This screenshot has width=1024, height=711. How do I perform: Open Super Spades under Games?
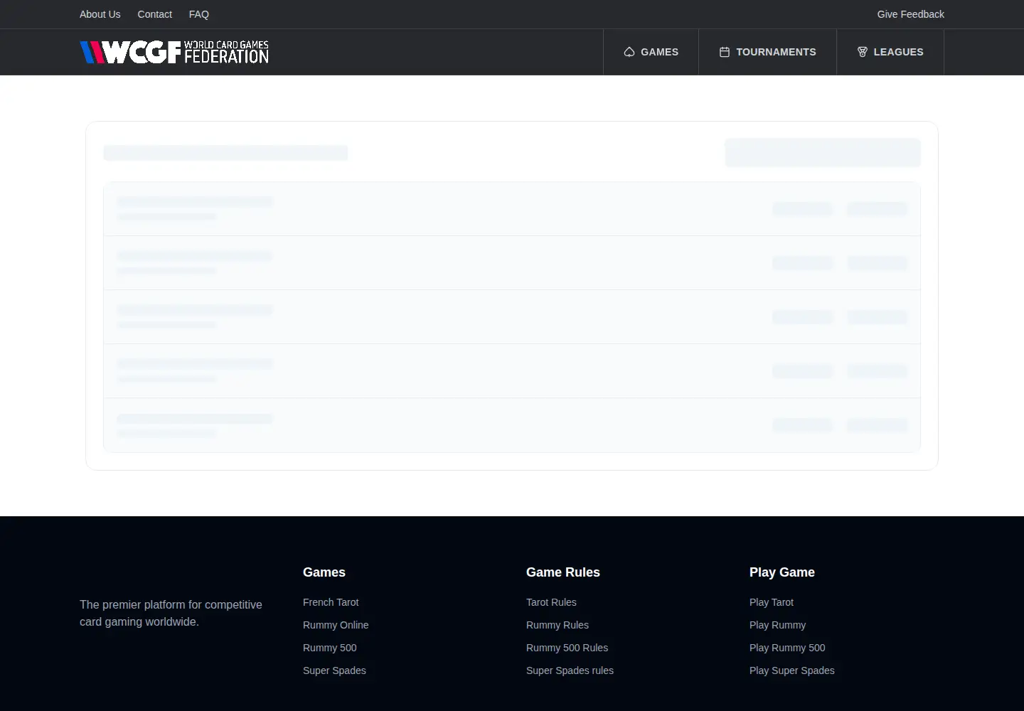tap(334, 670)
